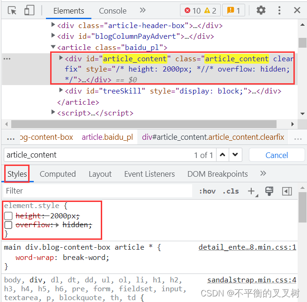The image size is (307, 302).
Task: Open DevTools settings gear
Action: click(x=261, y=10)
